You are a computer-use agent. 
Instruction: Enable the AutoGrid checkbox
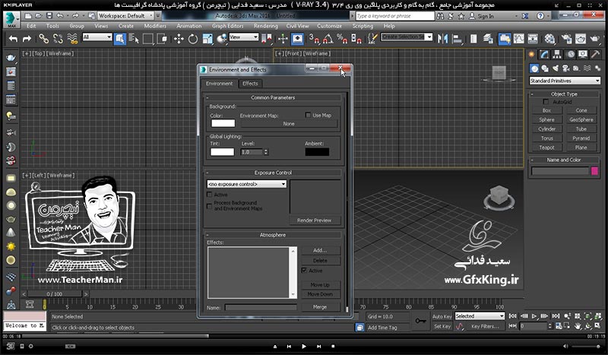click(546, 102)
